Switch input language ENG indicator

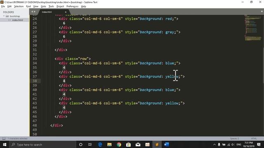(239, 144)
